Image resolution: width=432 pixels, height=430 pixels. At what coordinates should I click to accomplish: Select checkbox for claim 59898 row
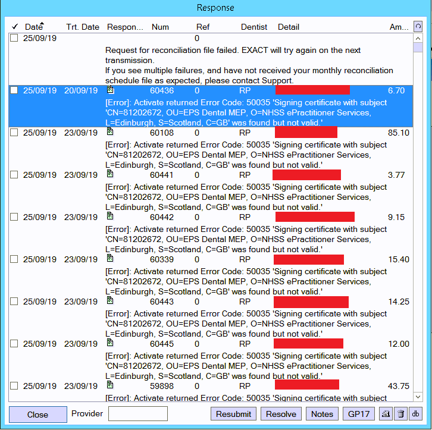(14, 386)
